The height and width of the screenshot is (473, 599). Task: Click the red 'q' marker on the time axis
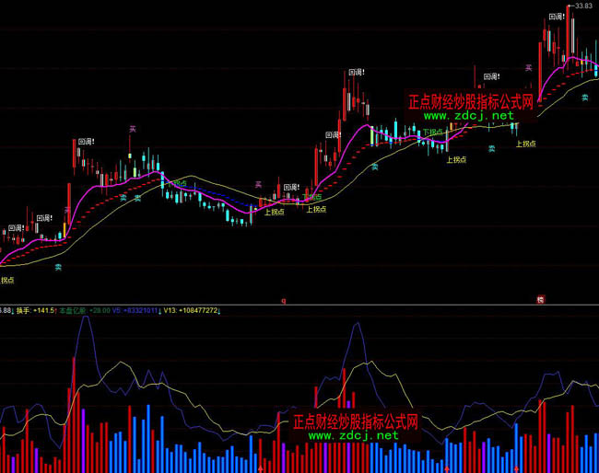(x=284, y=300)
